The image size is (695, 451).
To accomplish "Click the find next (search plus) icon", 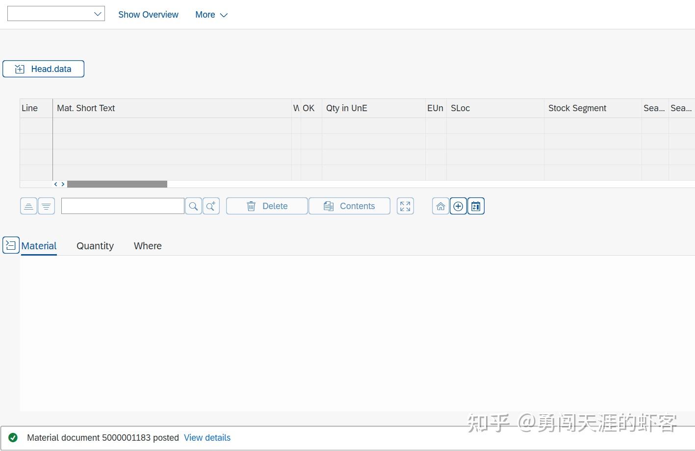I will pyautogui.click(x=211, y=206).
